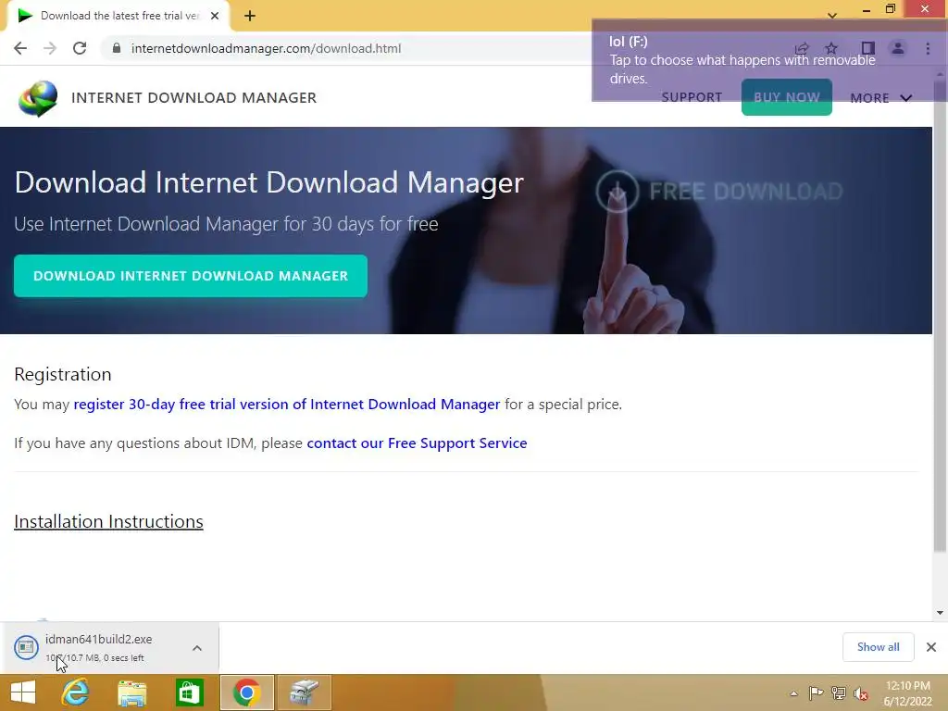Click DOWNLOAD INTERNET DOWNLOAD MANAGER button
The height and width of the screenshot is (711, 948).
click(191, 276)
